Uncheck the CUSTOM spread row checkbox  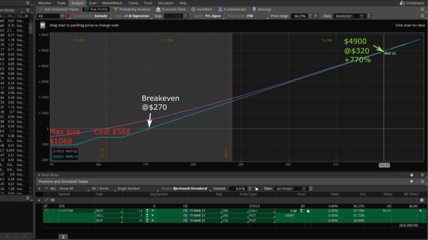click(x=46, y=210)
